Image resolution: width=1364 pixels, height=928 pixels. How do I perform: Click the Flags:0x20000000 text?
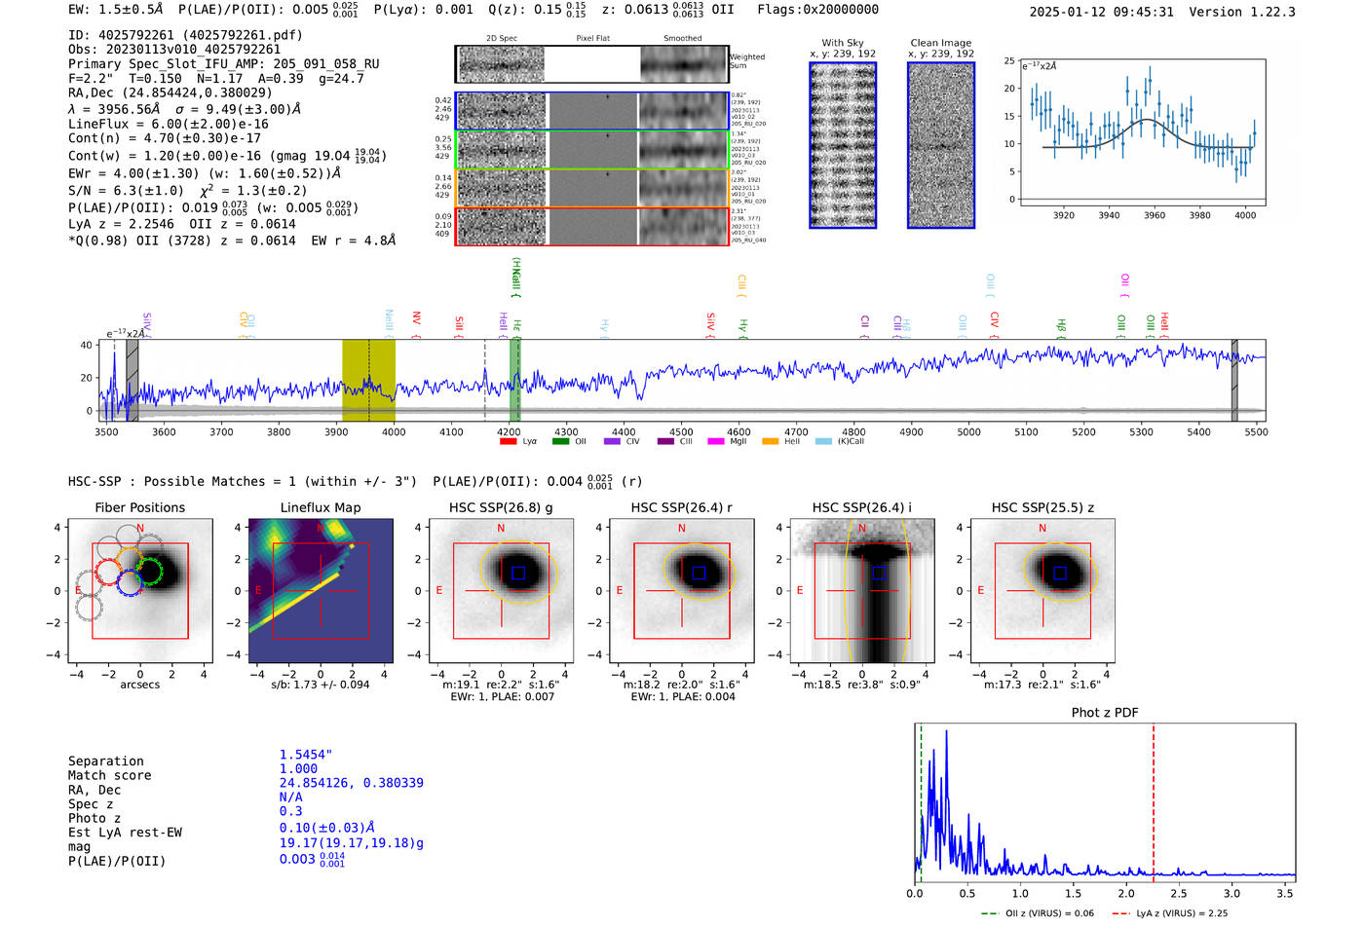tap(818, 10)
